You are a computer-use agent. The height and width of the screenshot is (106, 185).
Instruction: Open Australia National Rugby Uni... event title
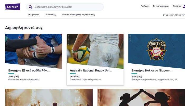[91, 70]
